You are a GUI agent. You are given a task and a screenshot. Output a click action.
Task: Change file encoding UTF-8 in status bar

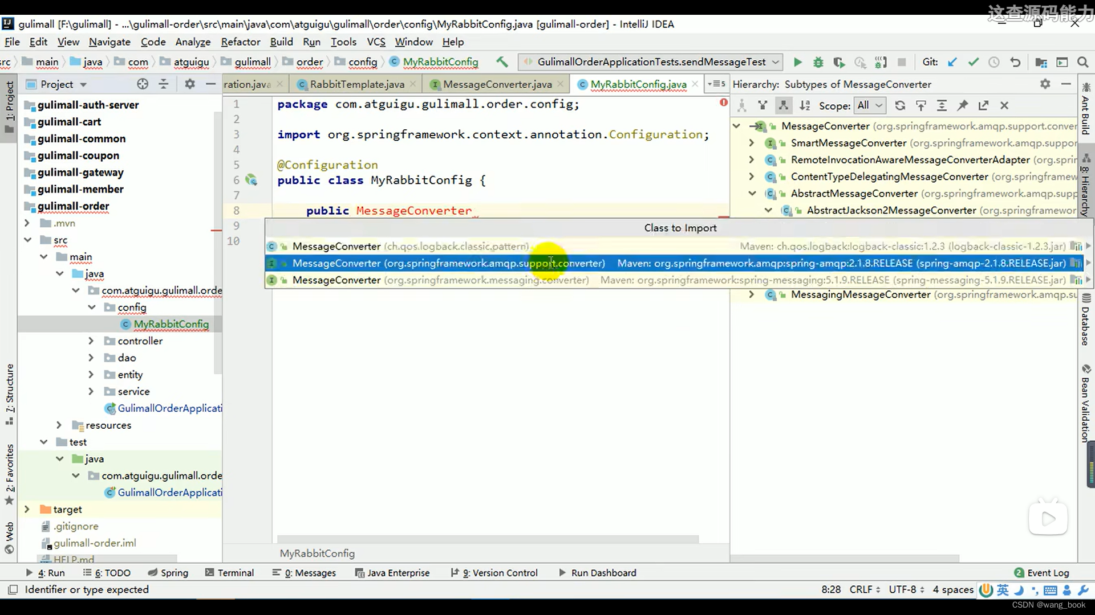(906, 589)
